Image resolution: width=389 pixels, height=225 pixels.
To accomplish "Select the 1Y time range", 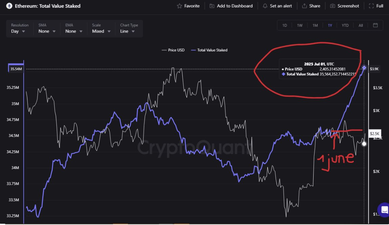I will pos(330,25).
